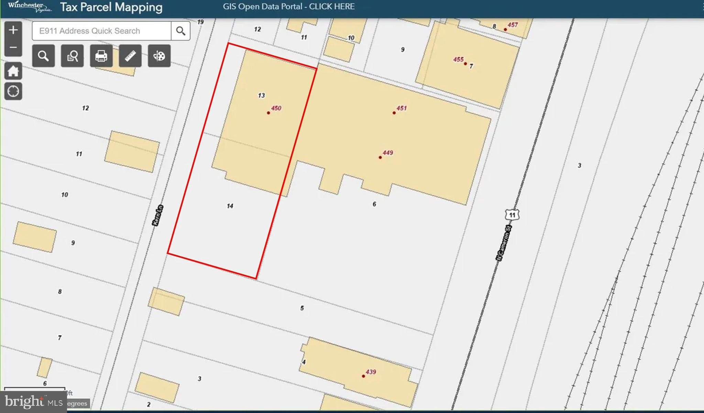704x413 pixels.
Task: Zoom out with the minus button
Action: [13, 47]
